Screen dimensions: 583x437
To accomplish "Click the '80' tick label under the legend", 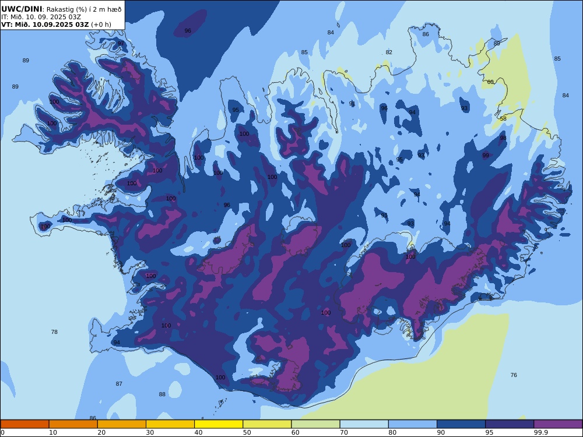I will pyautogui.click(x=392, y=432).
